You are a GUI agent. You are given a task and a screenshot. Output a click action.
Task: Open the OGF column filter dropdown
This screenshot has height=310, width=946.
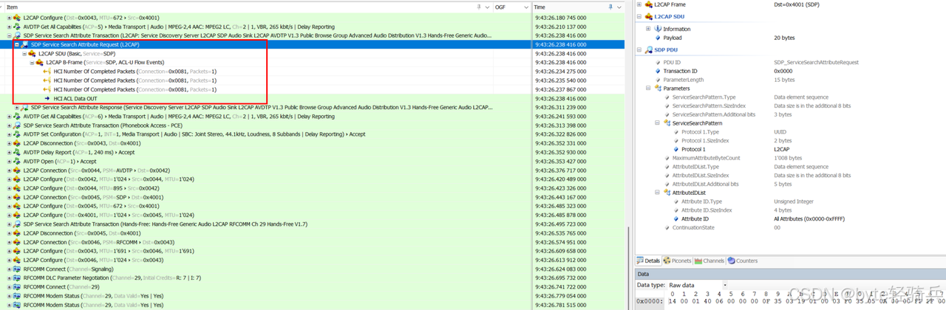click(x=526, y=7)
